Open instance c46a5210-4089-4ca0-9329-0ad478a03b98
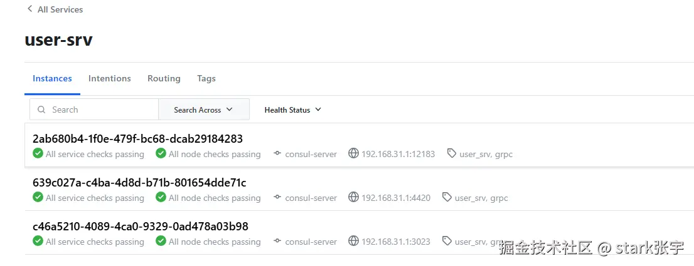 (x=141, y=227)
